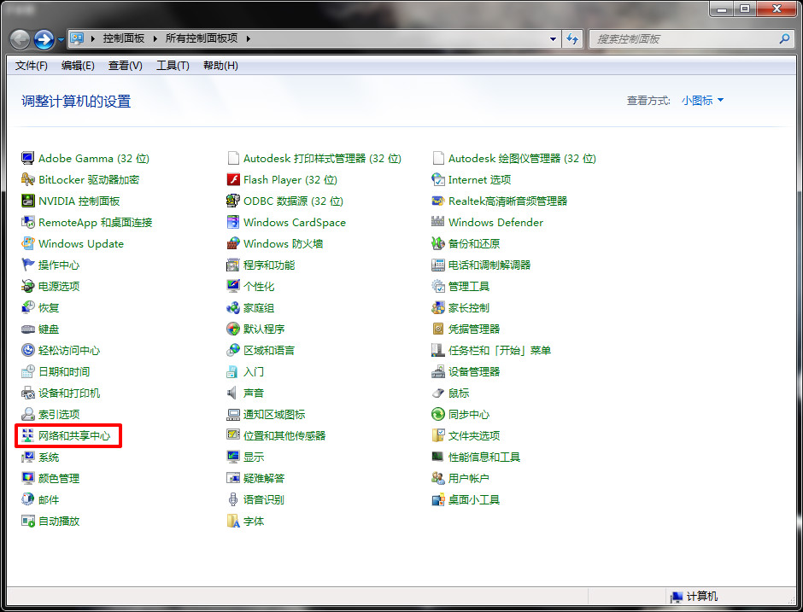Click the Windows Update icon
803x612 pixels.
27,243
